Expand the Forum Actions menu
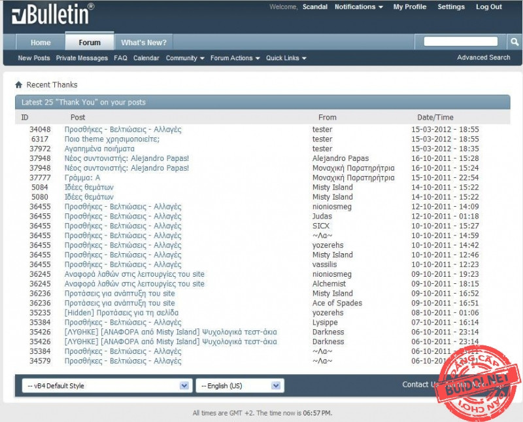The image size is (523, 422). [x=235, y=58]
